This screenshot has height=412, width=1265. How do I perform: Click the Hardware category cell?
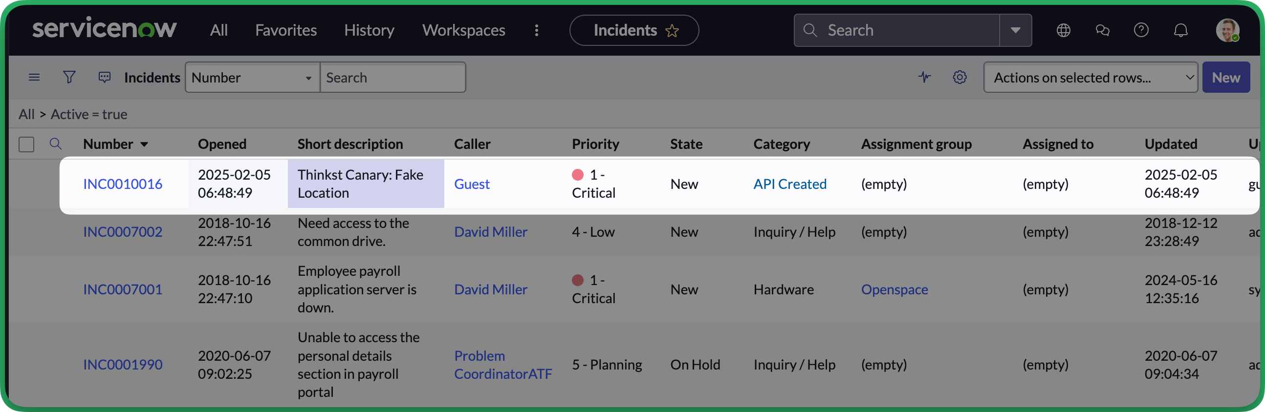click(784, 289)
